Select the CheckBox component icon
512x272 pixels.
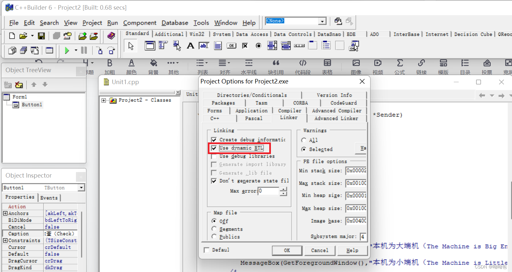[245, 46]
